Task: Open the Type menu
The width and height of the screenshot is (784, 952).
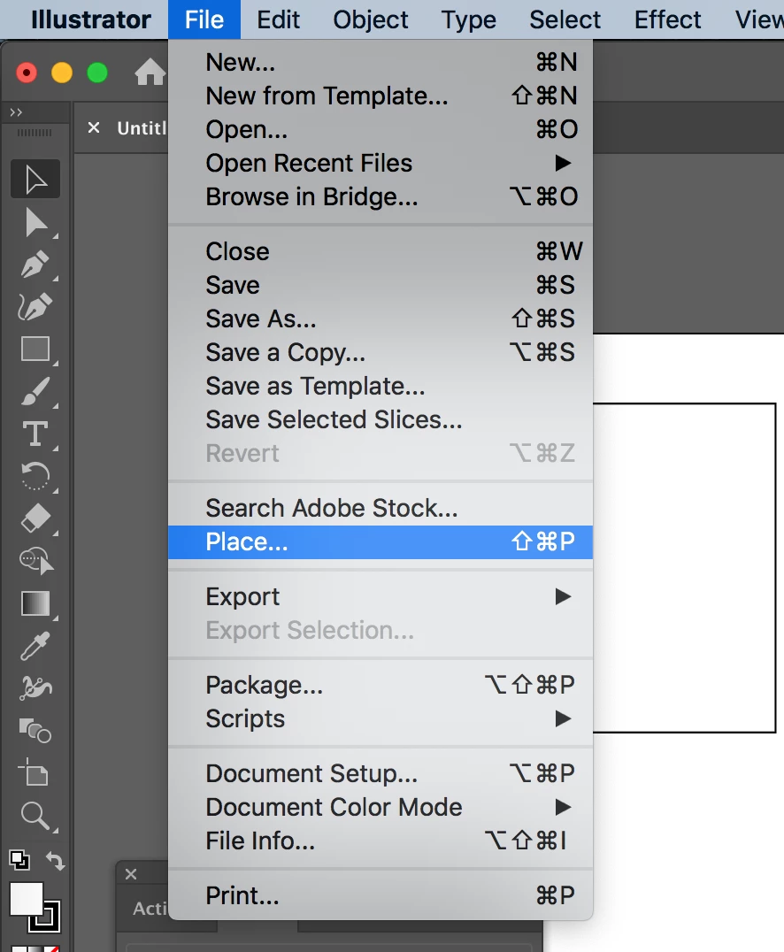Action: point(468,20)
